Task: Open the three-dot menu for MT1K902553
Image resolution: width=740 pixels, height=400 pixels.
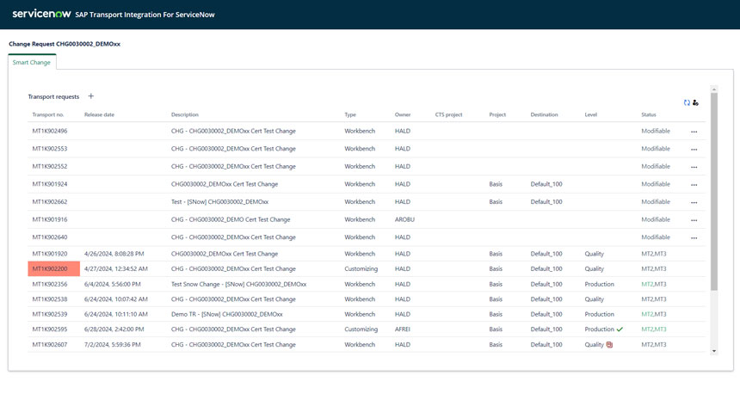Action: coord(694,149)
